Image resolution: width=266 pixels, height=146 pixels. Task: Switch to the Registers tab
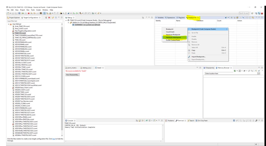(x=181, y=18)
